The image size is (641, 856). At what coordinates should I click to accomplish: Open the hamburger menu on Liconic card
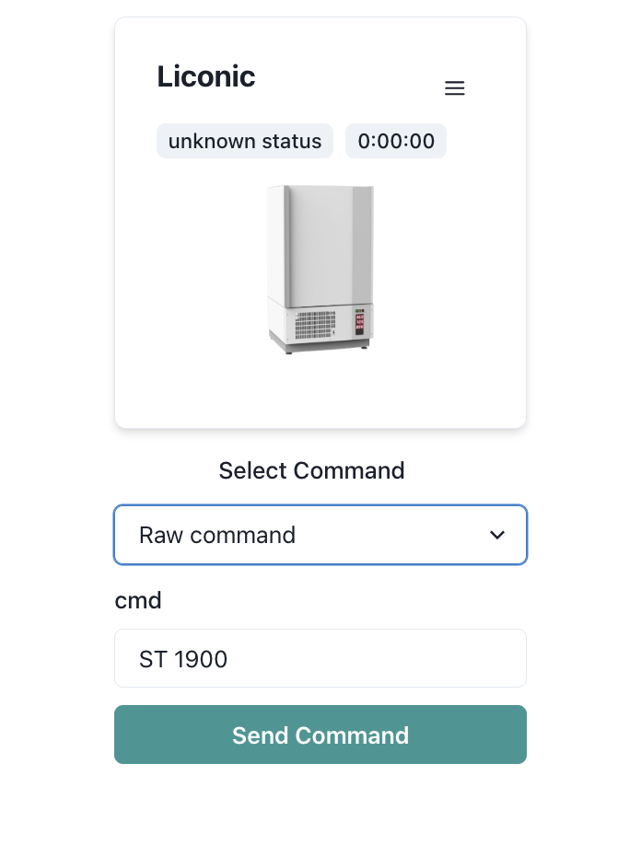click(x=454, y=88)
